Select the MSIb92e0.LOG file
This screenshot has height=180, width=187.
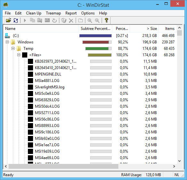click(47, 139)
